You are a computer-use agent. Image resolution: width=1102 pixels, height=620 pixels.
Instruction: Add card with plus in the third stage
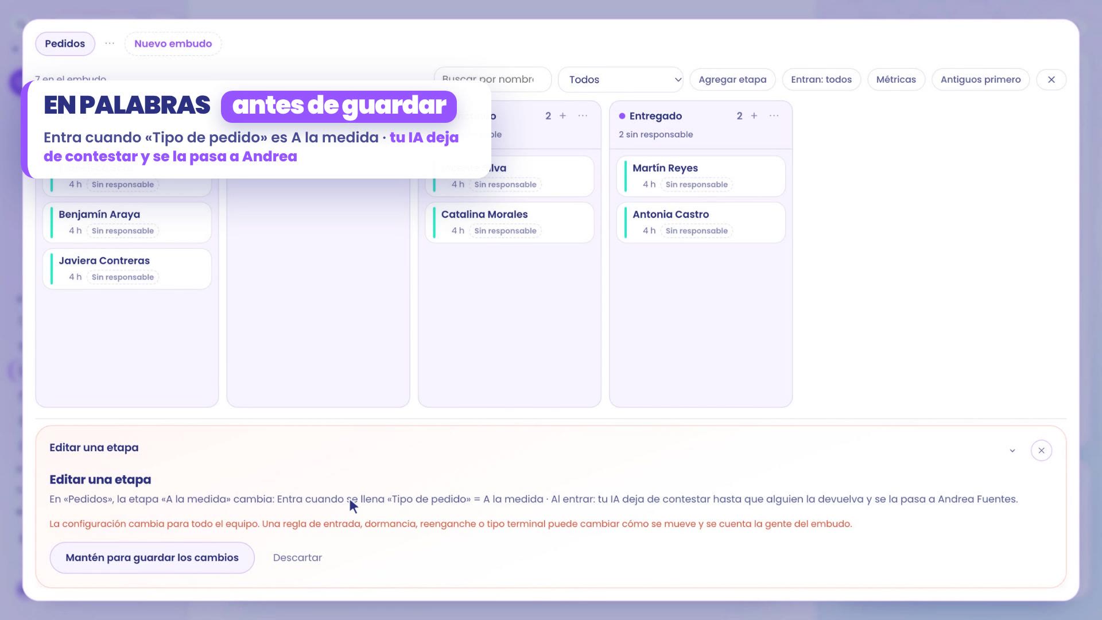563,116
